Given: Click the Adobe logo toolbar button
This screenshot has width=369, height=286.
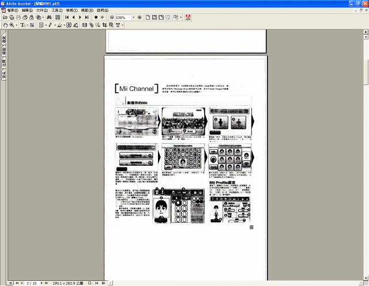Looking at the screenshot, I should click(x=188, y=17).
